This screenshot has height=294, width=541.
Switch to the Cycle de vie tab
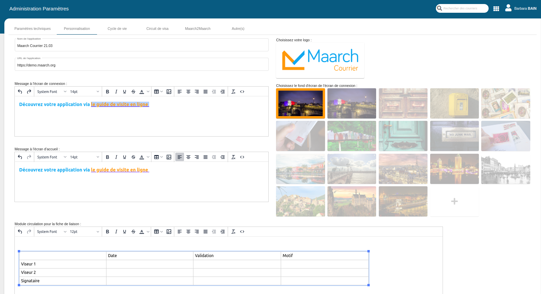(117, 29)
